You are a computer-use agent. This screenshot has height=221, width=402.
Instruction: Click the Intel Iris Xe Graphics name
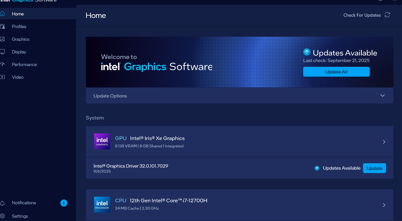(157, 138)
